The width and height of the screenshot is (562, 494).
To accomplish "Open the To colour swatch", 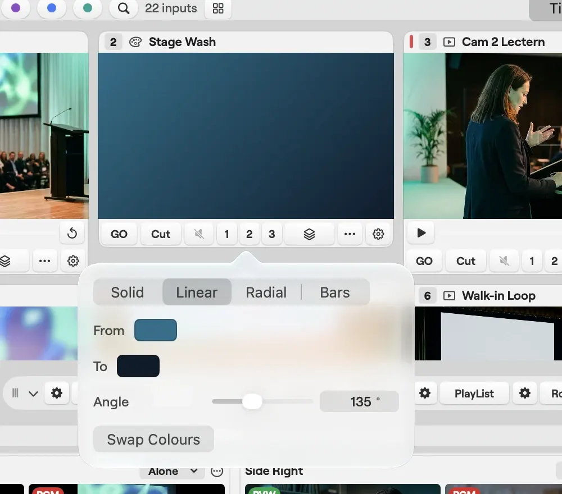I will (138, 366).
